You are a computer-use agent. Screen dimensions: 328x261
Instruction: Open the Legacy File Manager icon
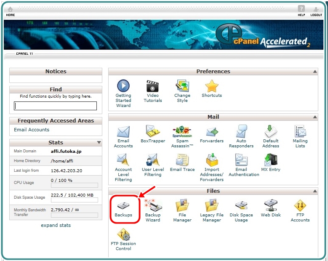(212, 205)
